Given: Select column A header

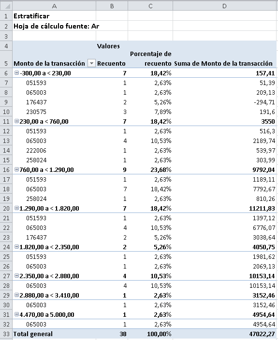Looking at the screenshot, I should [x=54, y=6].
